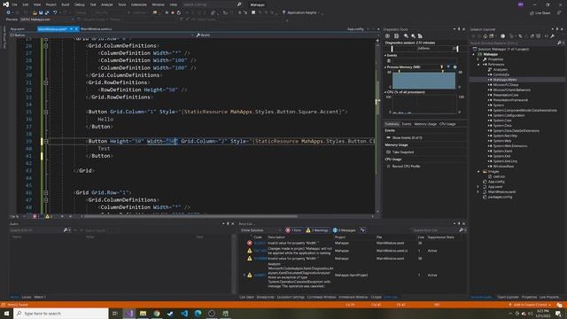
Task: Click Solution Explorer home icon
Action: (x=485, y=36)
